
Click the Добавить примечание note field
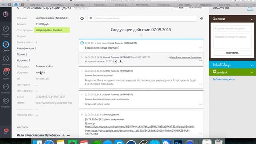coord(142,18)
